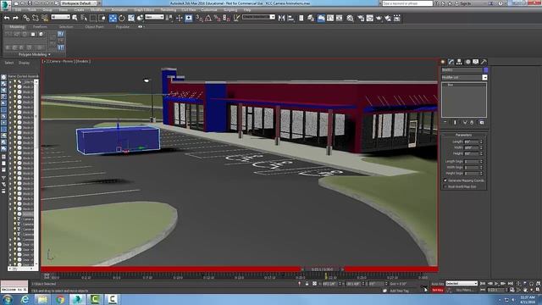Open the Create tab in command panel

(443, 62)
